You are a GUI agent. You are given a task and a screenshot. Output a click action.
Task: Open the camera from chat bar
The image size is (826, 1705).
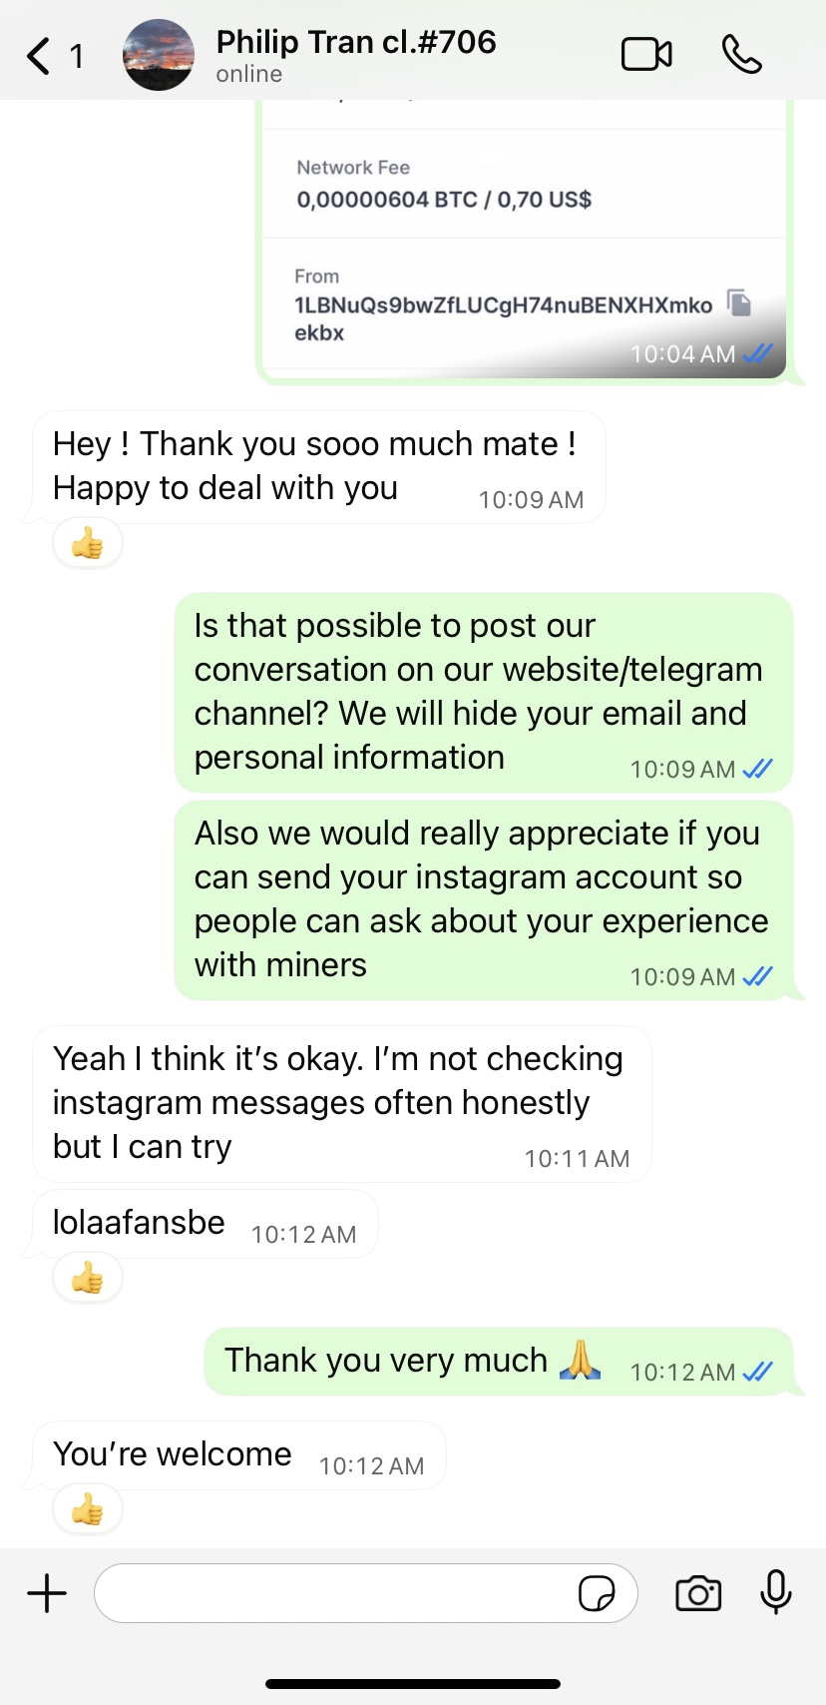[x=698, y=1593]
